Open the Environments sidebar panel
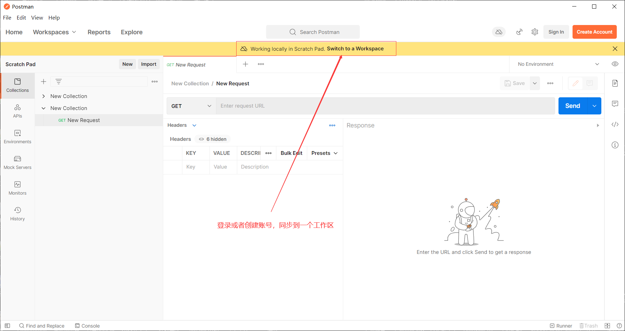Screen dimensions: 625x331 click(17, 137)
